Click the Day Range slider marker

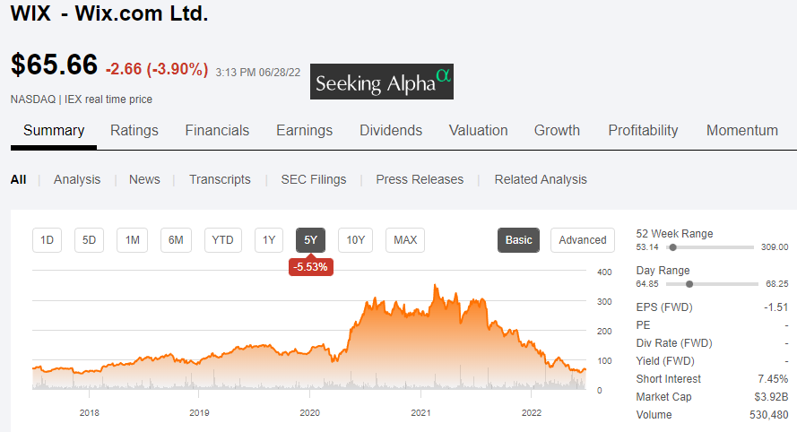click(x=689, y=284)
